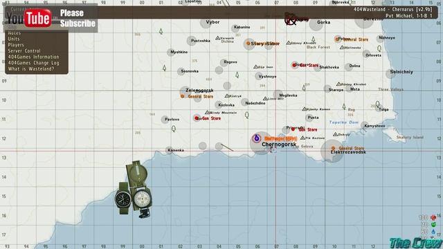Viewport: 443px width, 249px height.
Task: Click the Pik Kozlova hill triangle
Action: [x=302, y=138]
